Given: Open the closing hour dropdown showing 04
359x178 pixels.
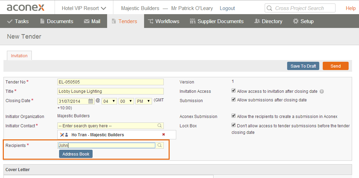Looking at the screenshot, I should (x=110, y=101).
